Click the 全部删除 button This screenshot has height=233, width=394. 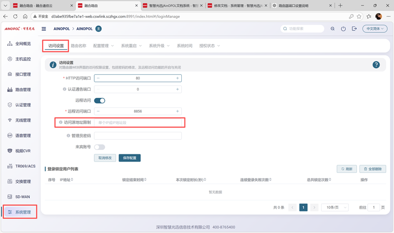(x=373, y=169)
